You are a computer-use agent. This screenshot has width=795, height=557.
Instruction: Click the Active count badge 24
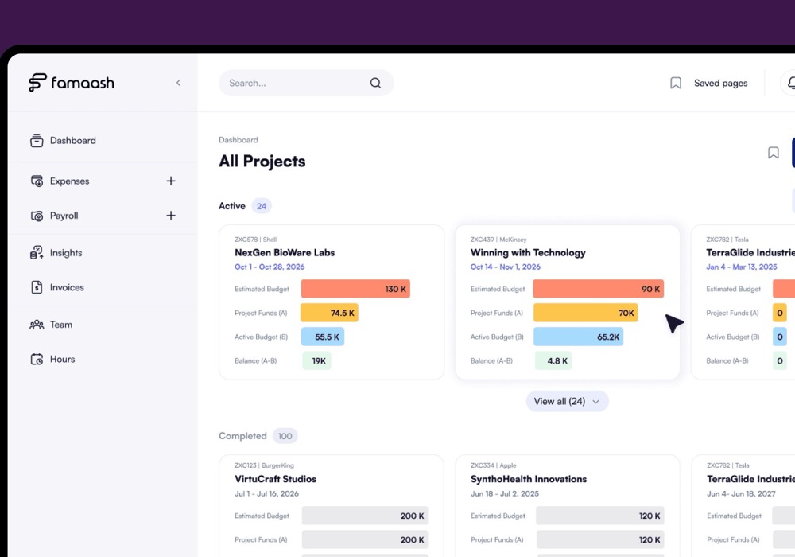261,206
